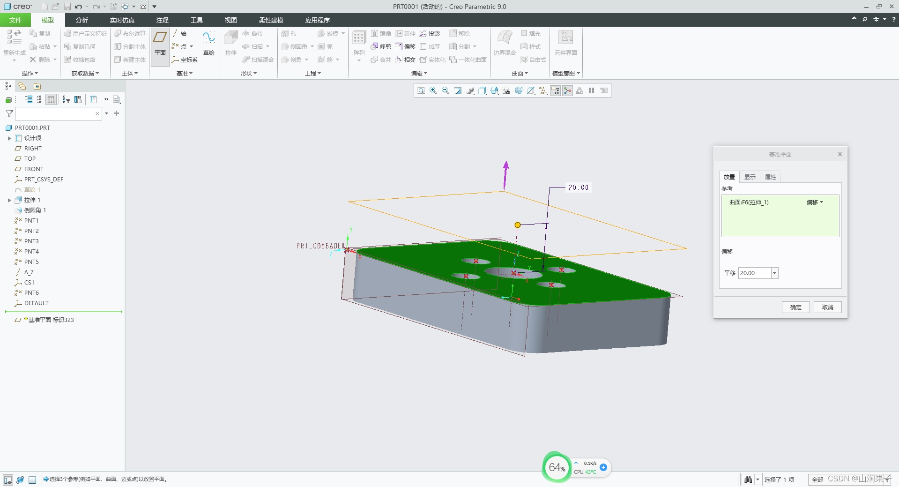899x487 pixels.
Task: Select PNT3 in the model tree
Action: tap(31, 241)
